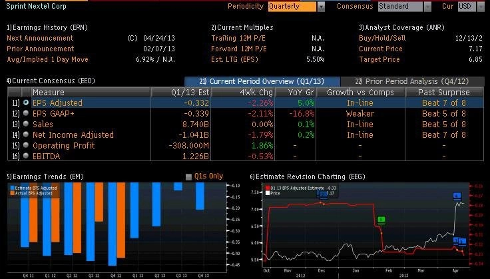
Task: Click the Prior Announcement date 02/07/13
Action: click(x=159, y=49)
